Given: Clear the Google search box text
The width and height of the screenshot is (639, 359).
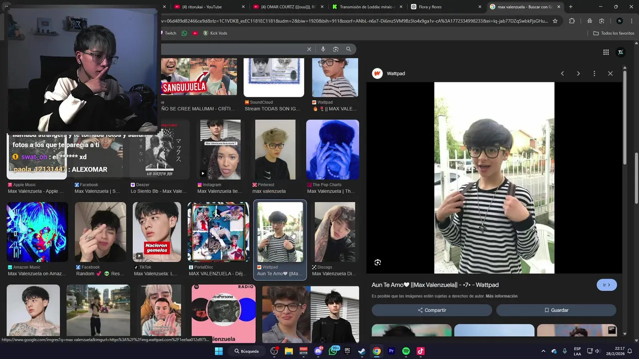Looking at the screenshot, I should pyautogui.click(x=309, y=49).
